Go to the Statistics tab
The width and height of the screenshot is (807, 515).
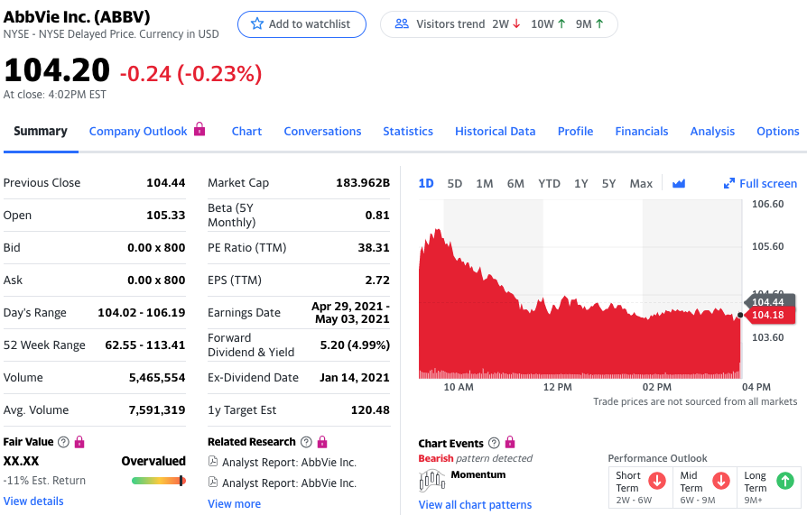coord(408,132)
